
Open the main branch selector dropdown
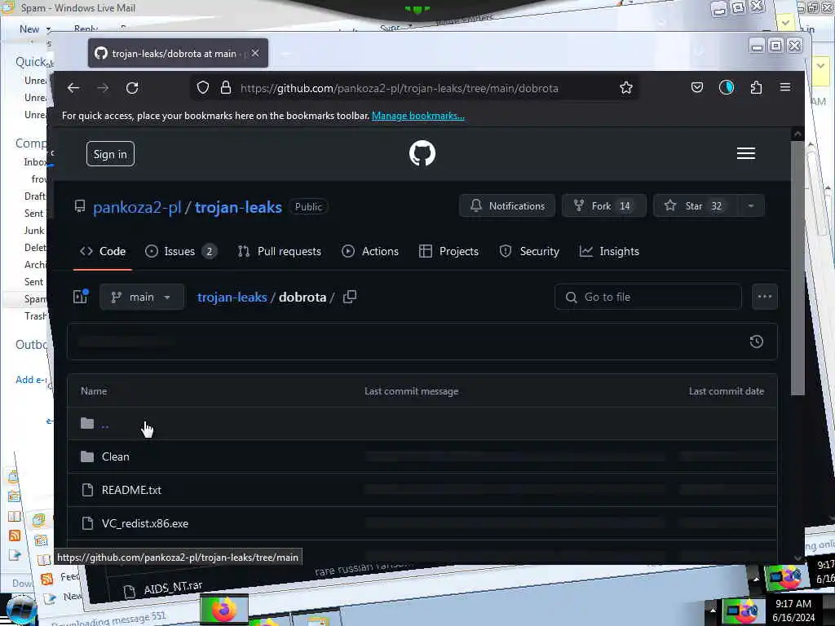tap(142, 297)
